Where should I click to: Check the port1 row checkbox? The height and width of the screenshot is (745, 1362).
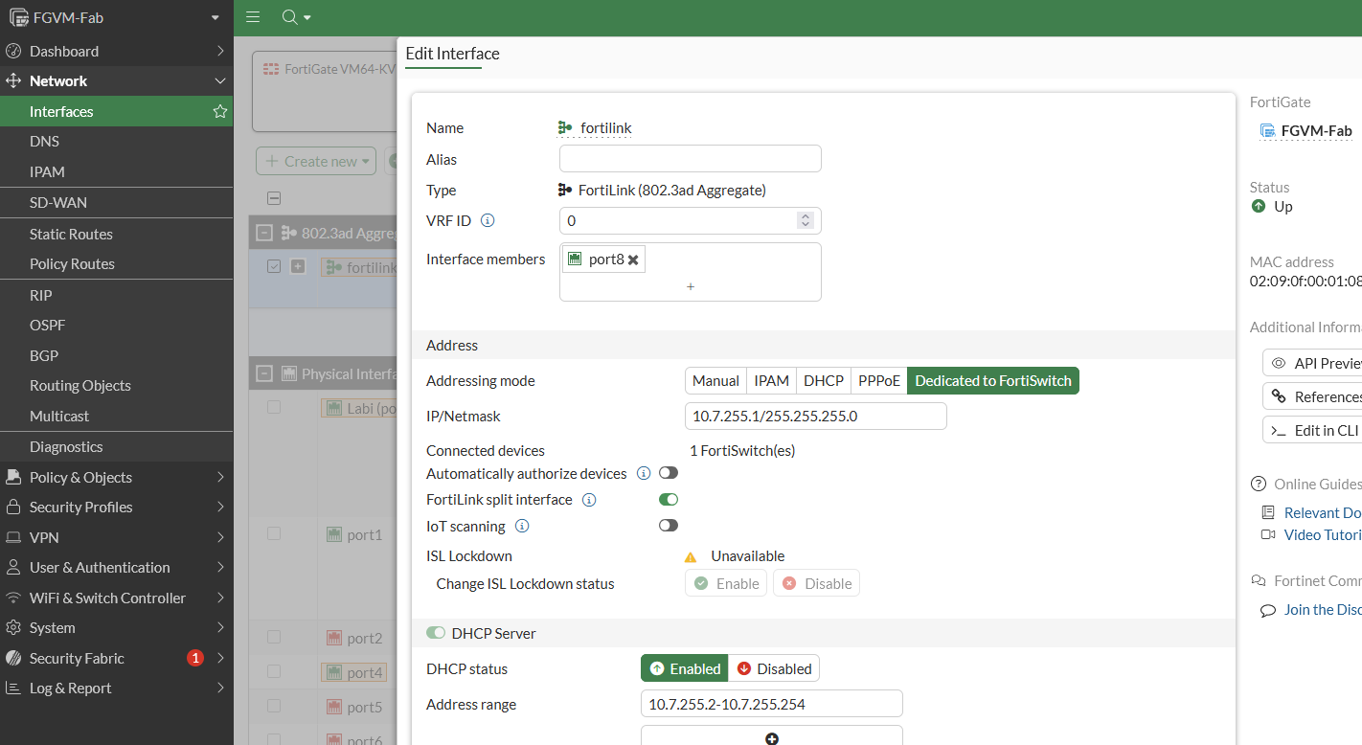pos(274,533)
